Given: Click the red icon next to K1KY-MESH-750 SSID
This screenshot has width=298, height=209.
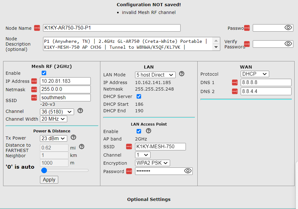Looking at the screenshot, I should click(129, 146).
